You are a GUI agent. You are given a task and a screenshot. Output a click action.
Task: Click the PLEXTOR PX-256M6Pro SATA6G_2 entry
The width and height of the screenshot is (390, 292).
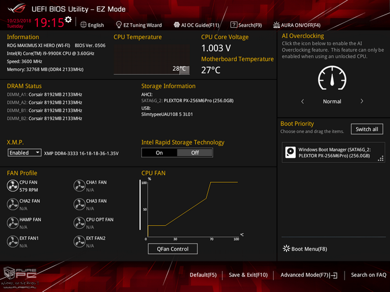(187, 100)
